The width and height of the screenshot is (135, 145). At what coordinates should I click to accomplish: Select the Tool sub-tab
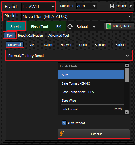[x=9, y=36]
